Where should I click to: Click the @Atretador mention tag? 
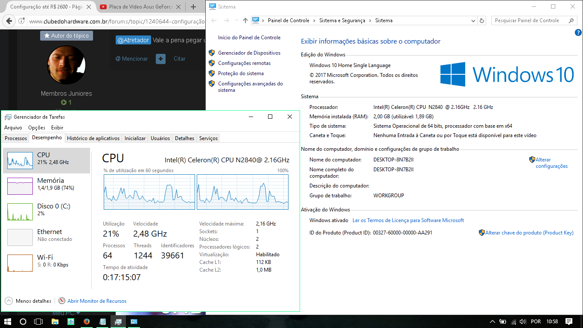click(133, 40)
